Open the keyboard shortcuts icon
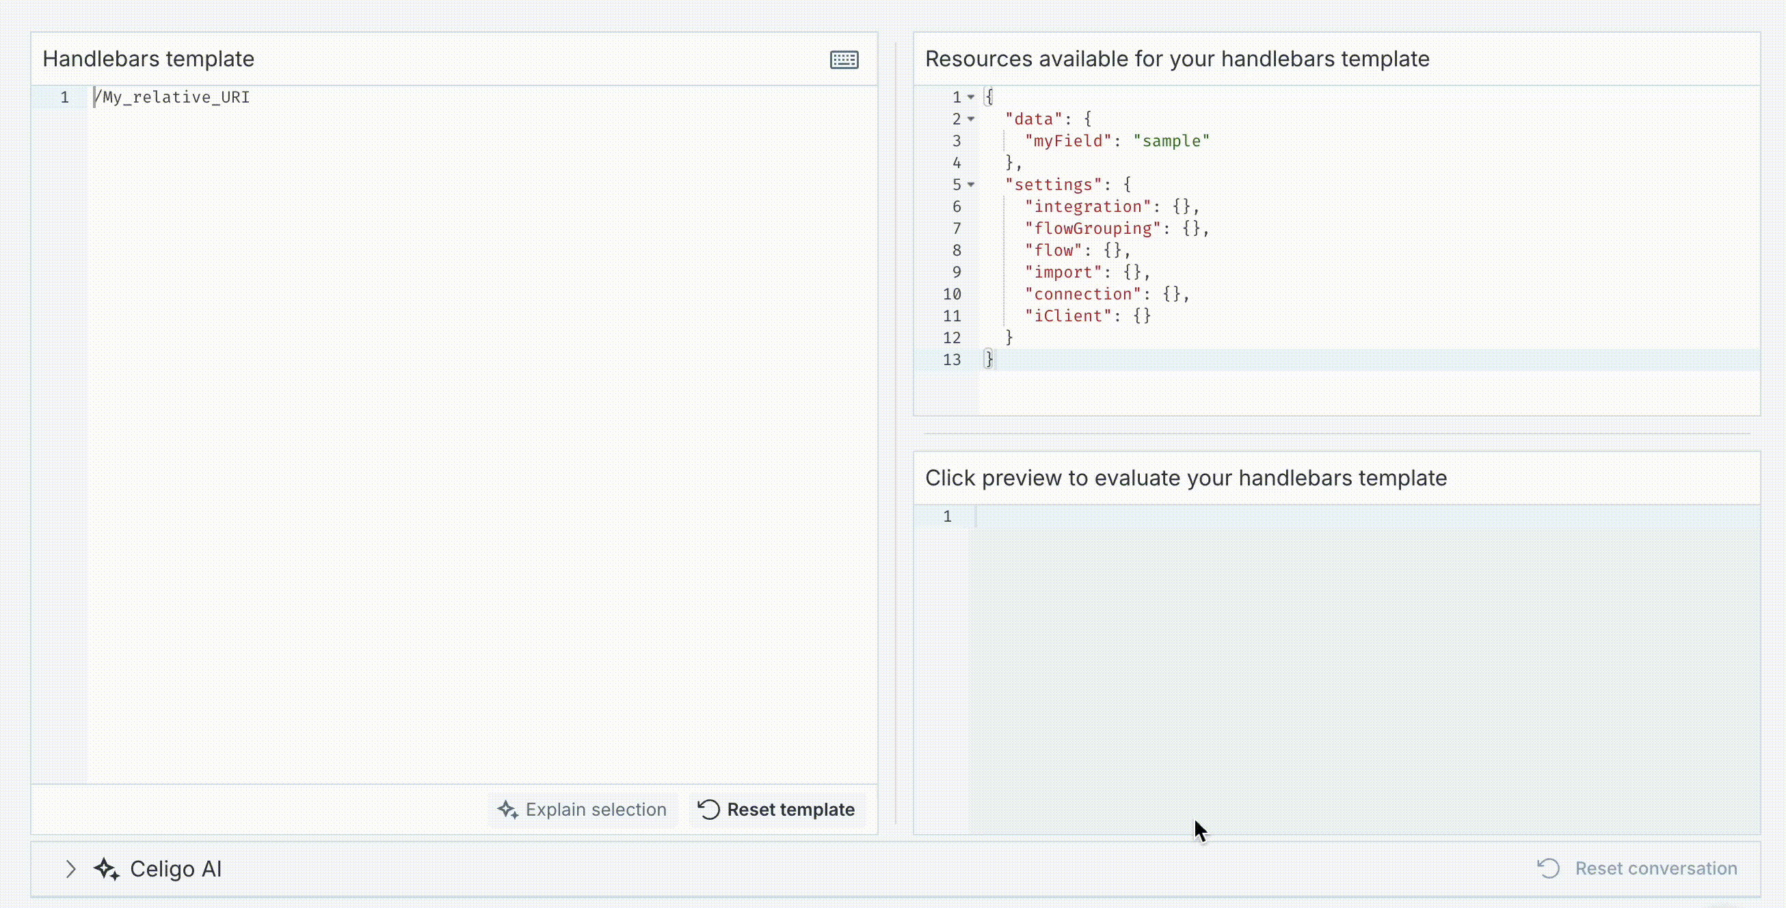Image resolution: width=1786 pixels, height=908 pixels. pos(844,59)
